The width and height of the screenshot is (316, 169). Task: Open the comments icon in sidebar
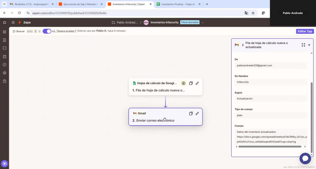[4, 48]
